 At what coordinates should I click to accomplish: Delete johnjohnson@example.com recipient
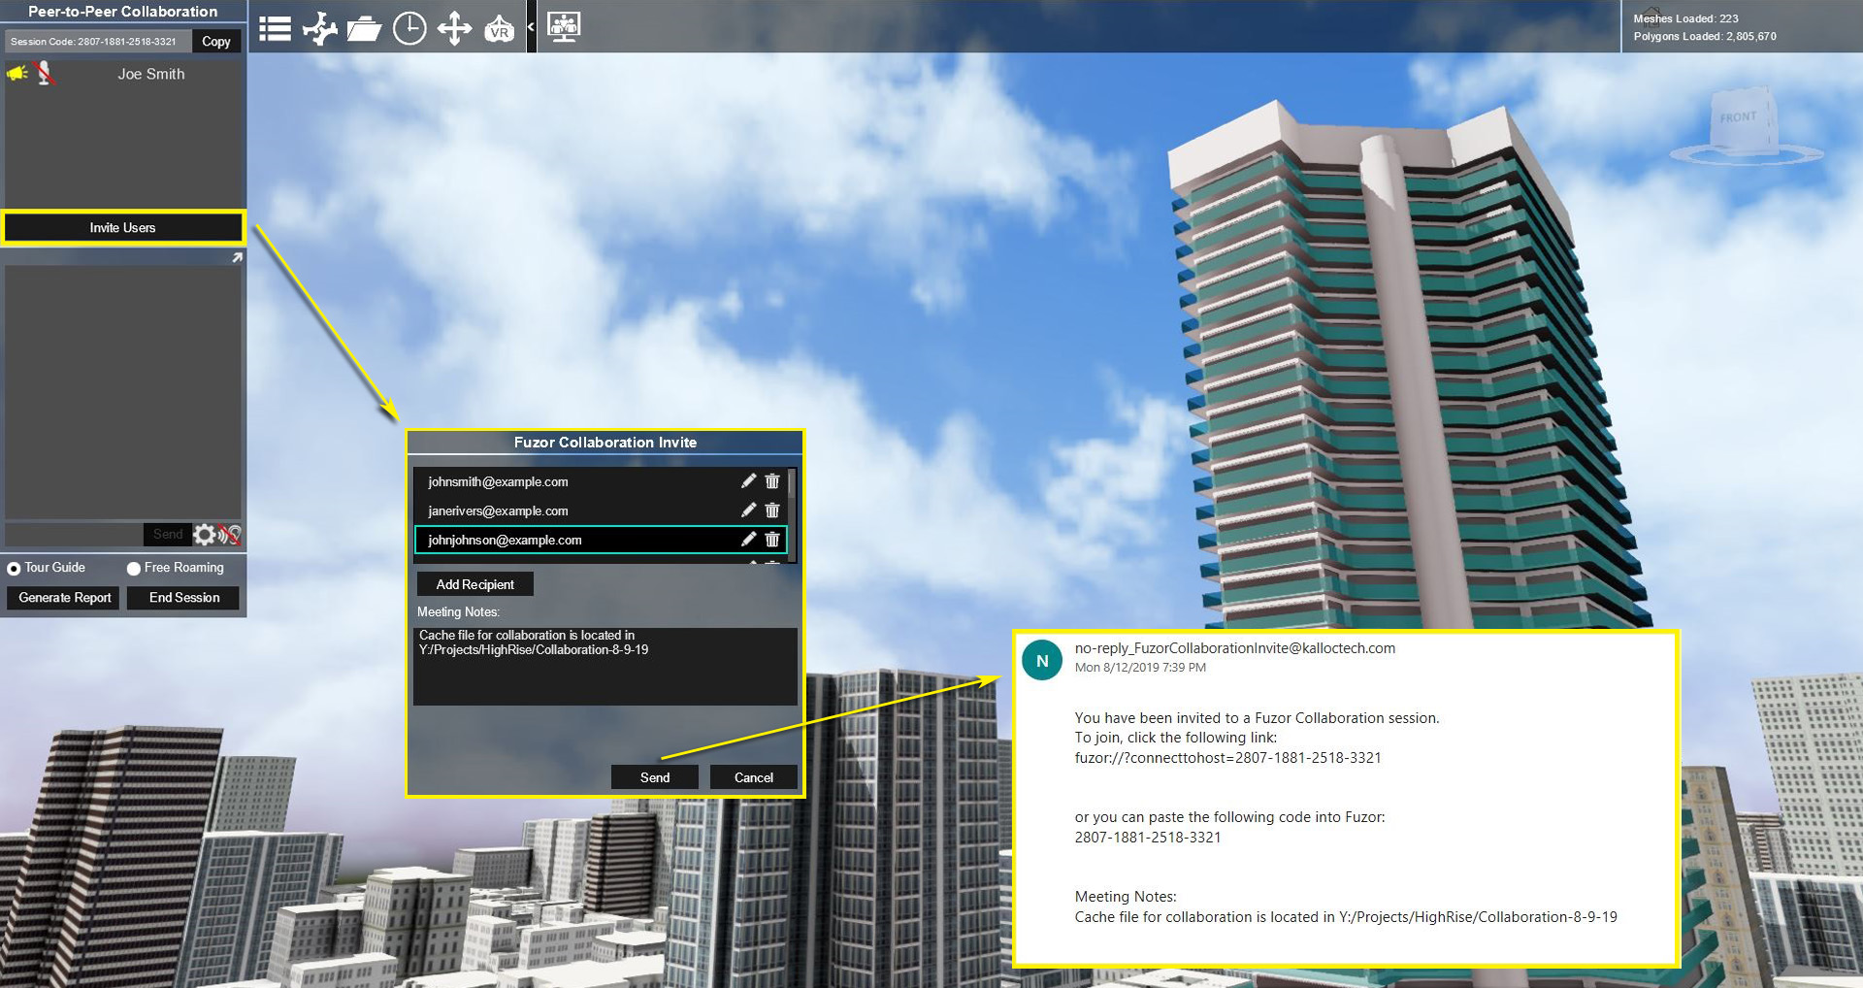772,540
